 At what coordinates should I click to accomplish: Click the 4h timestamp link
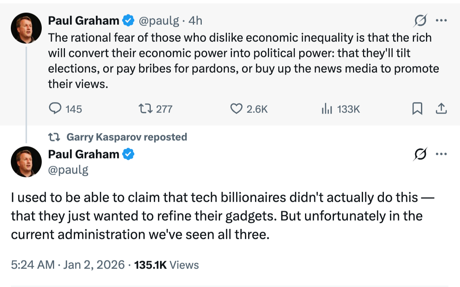coord(195,20)
